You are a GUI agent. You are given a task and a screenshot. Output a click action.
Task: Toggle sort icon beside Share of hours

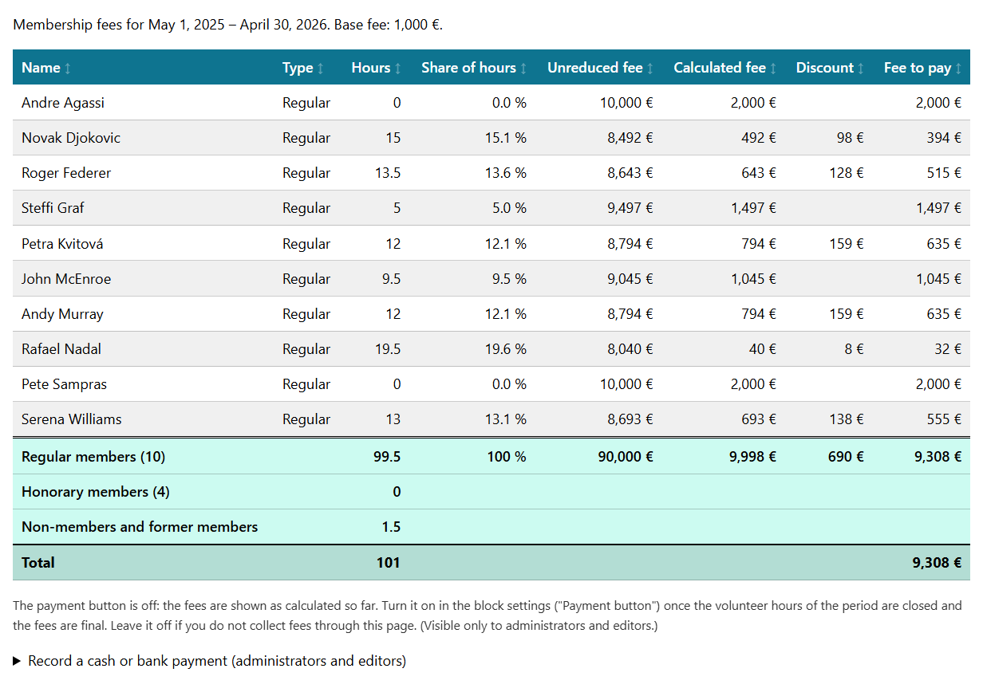[x=523, y=69]
